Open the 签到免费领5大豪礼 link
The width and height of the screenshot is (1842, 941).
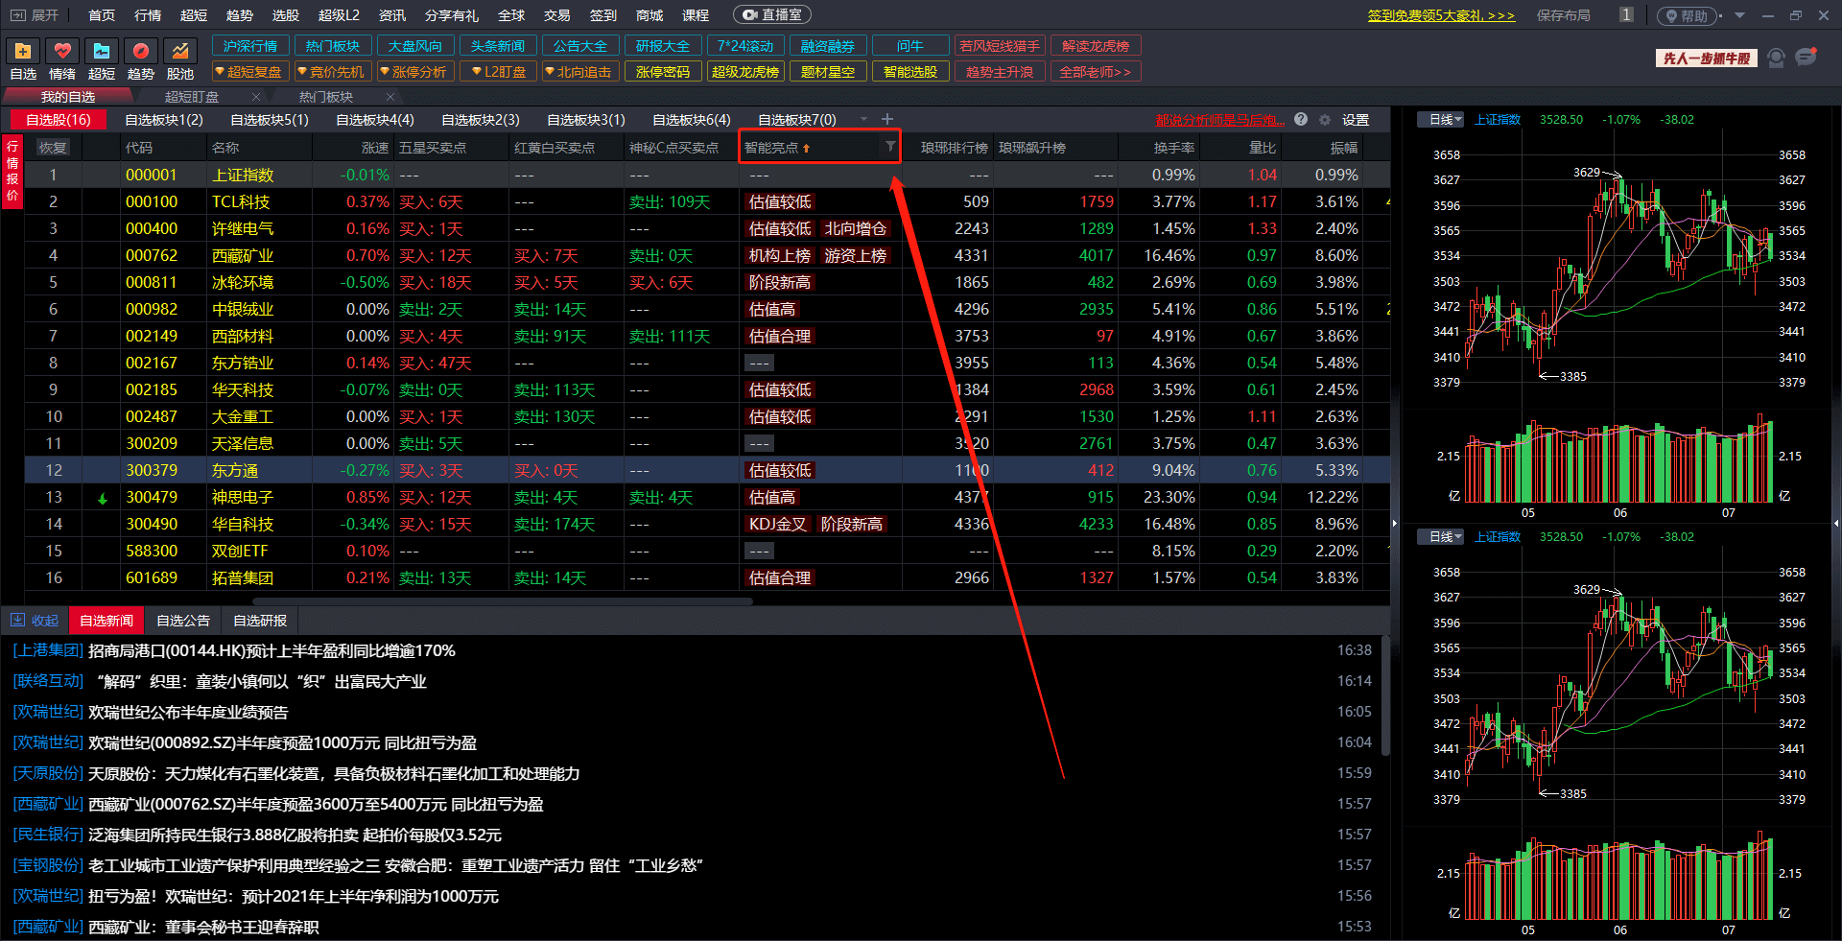tap(1441, 15)
